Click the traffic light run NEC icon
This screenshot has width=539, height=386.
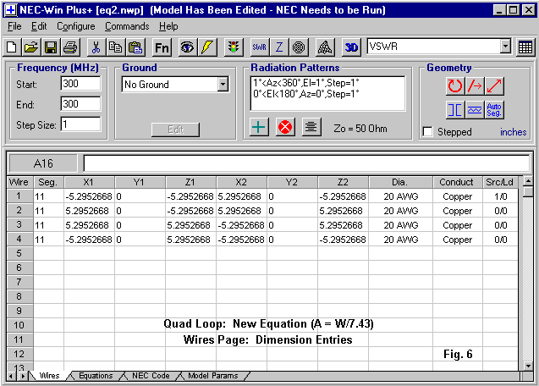click(233, 47)
